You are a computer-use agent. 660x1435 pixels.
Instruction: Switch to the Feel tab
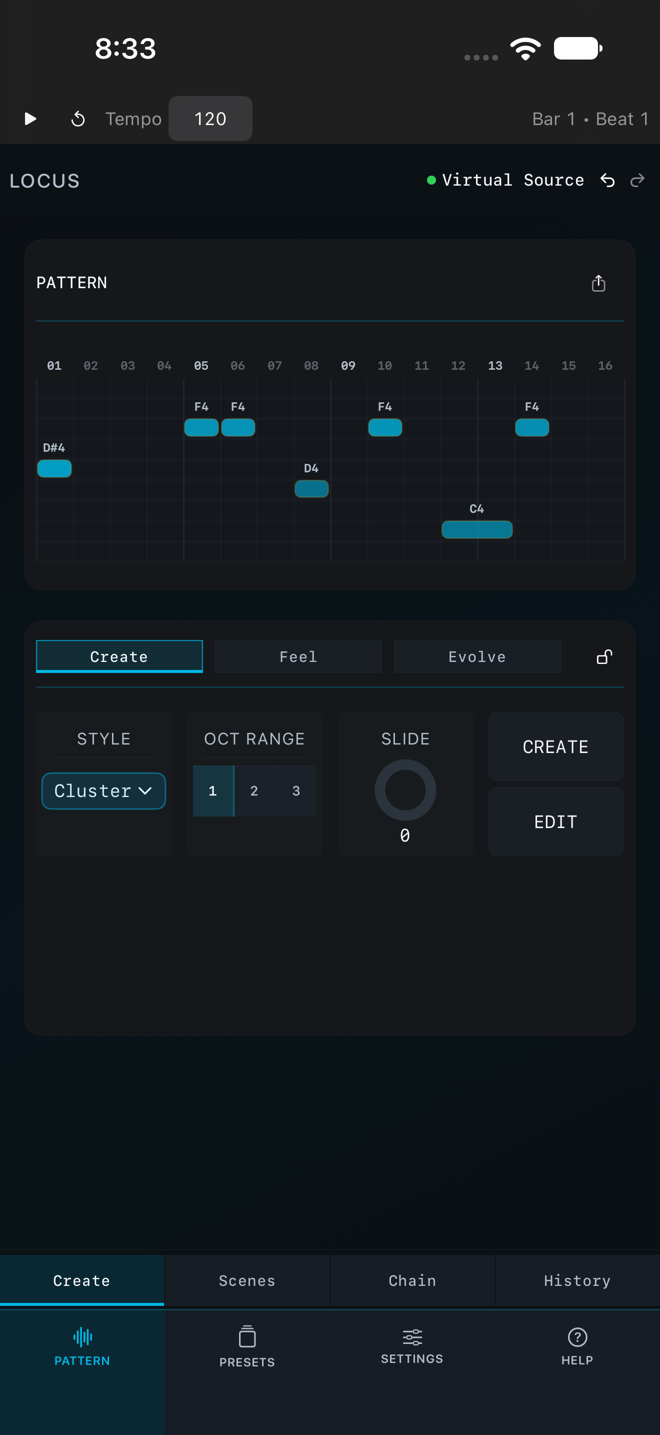298,657
